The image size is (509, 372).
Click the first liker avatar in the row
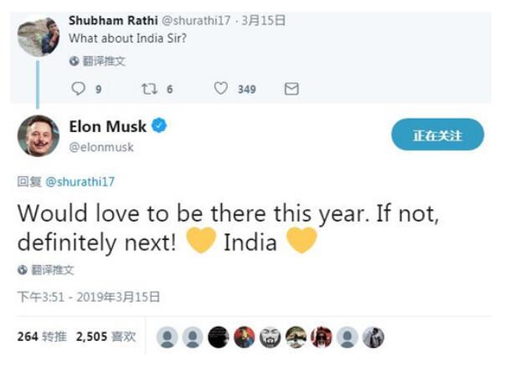pos(167,337)
